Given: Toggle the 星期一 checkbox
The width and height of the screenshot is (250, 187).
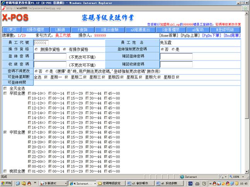Looking at the screenshot, I should tap(46, 77).
